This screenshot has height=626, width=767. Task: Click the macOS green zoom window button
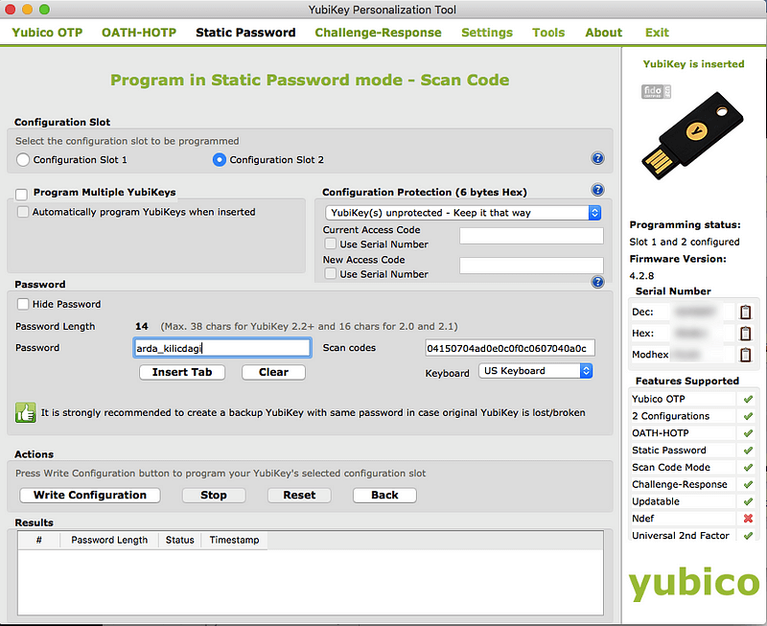pos(44,10)
